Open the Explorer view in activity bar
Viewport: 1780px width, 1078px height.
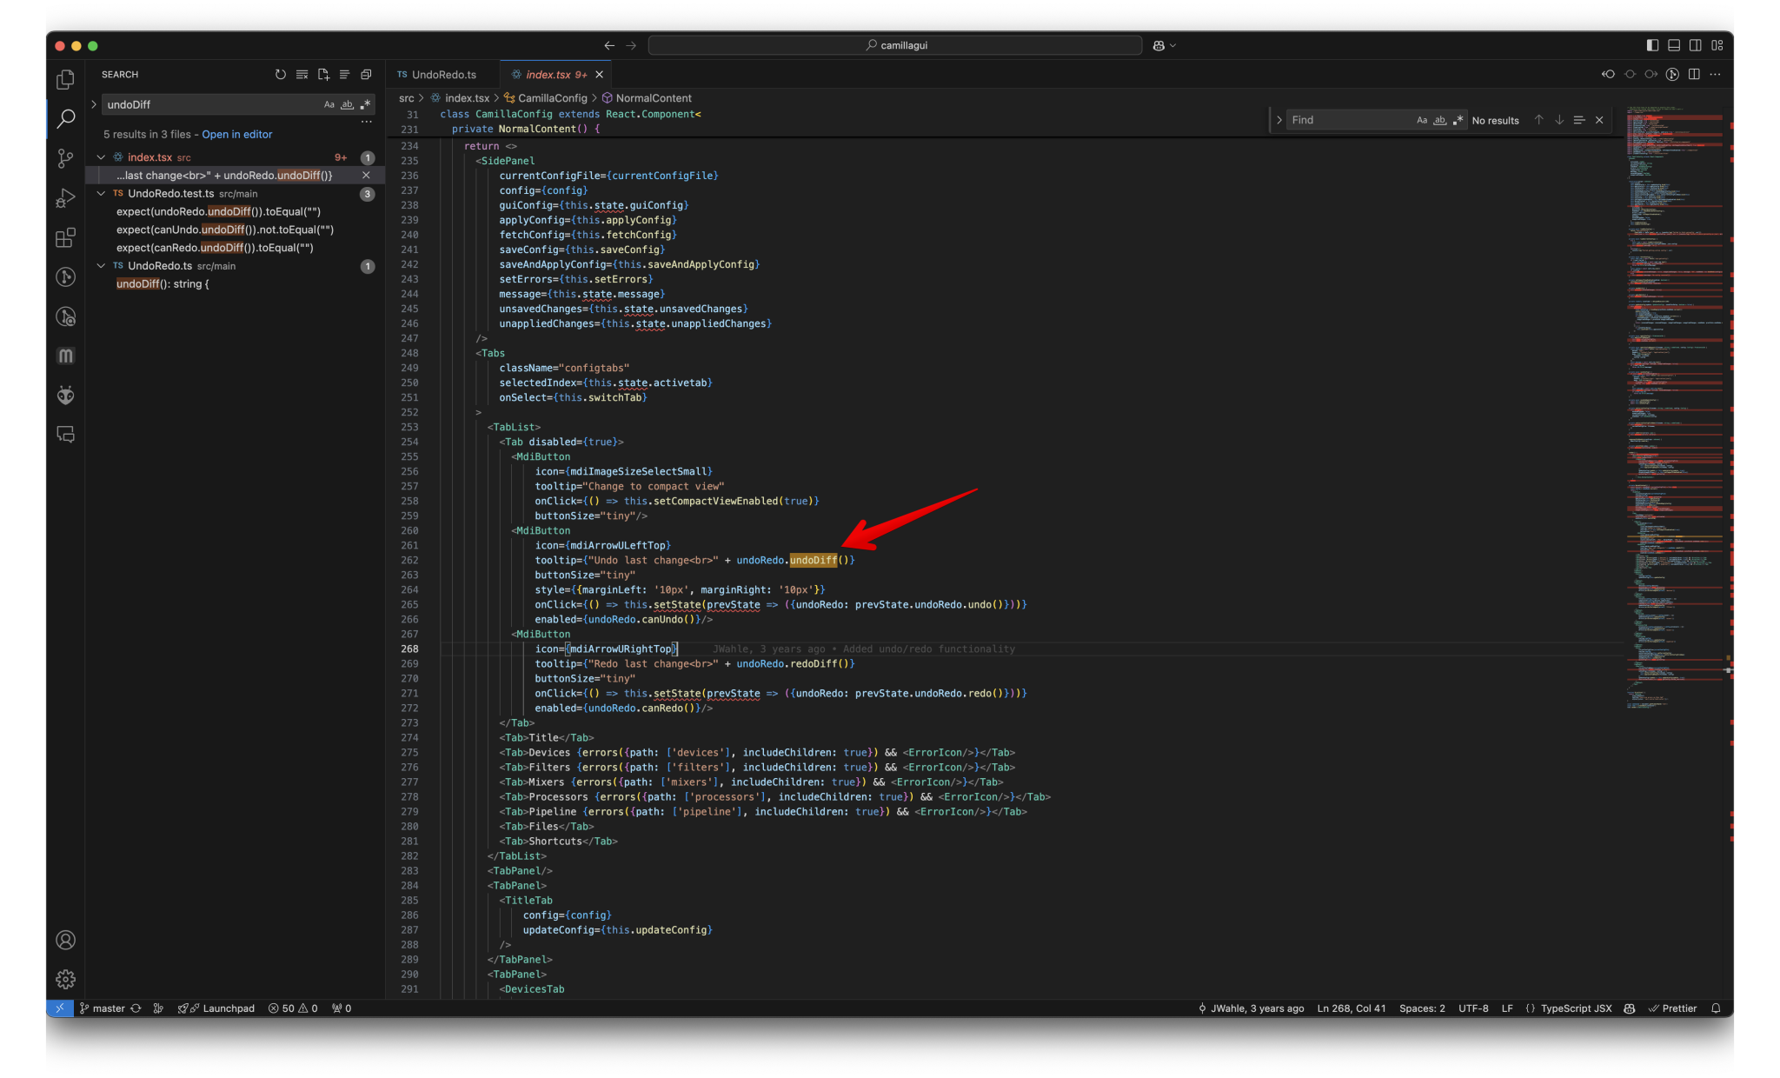(65, 79)
